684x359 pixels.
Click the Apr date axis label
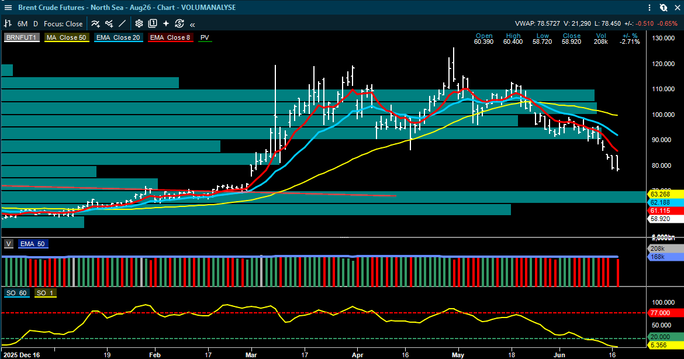point(358,355)
